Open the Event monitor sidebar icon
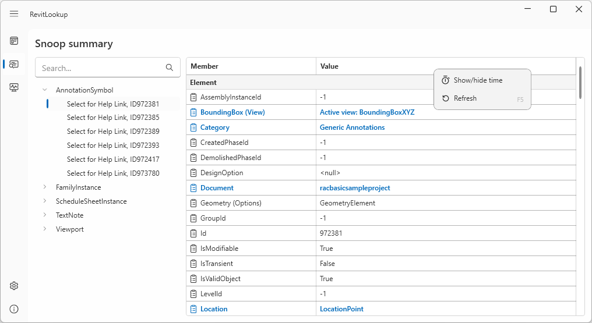This screenshot has height=323, width=592. click(x=14, y=87)
